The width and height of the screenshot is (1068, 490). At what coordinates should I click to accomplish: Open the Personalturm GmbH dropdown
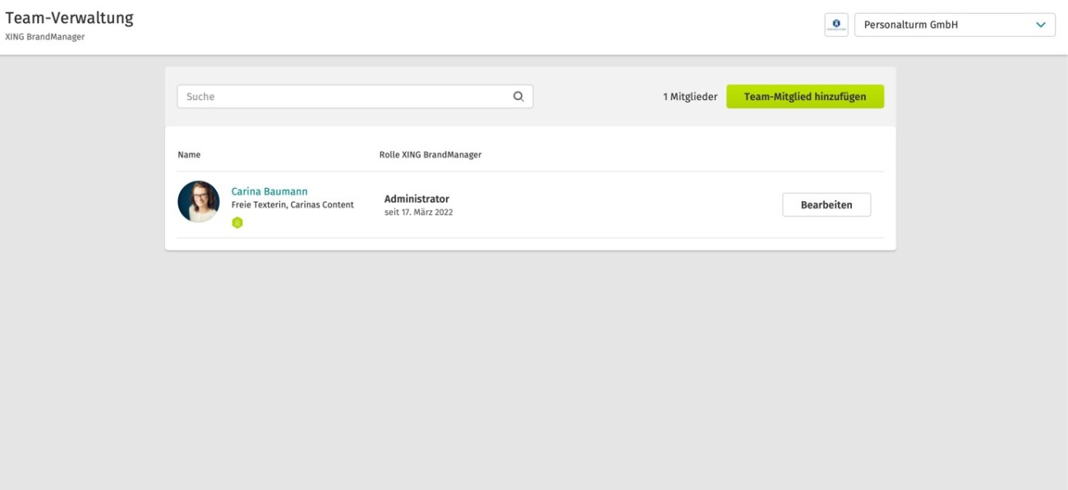pyautogui.click(x=945, y=25)
